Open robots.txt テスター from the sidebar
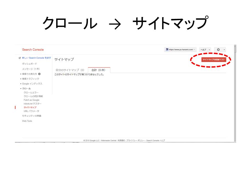 pos(32,104)
